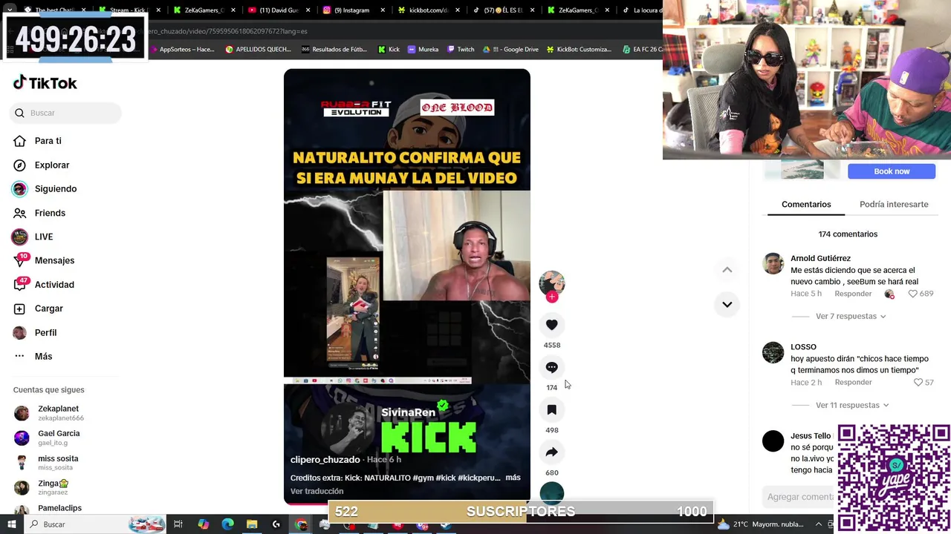Close the Instagram browser tab
Viewport: 951px width, 534px height.
383,10
